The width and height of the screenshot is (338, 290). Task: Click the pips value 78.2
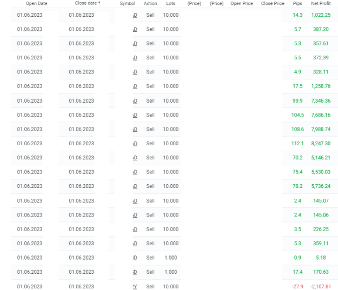pyautogui.click(x=297, y=186)
